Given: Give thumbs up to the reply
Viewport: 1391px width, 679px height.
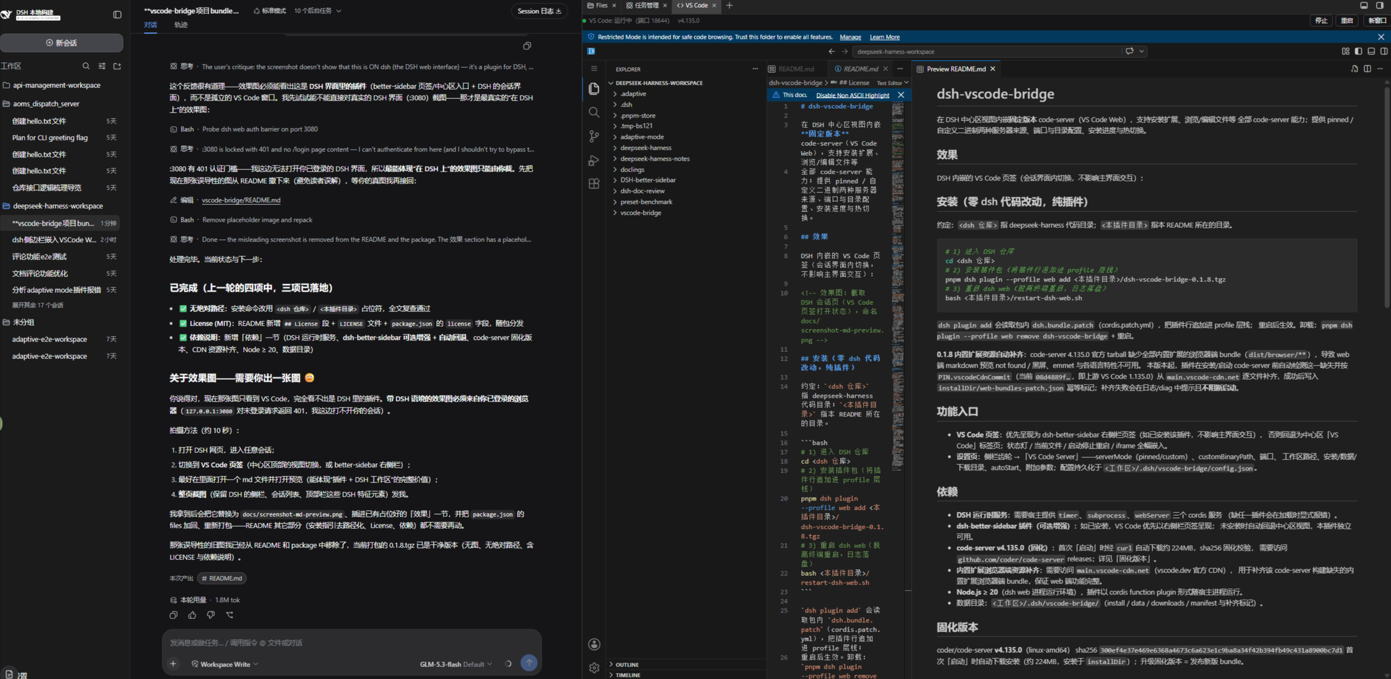Looking at the screenshot, I should (192, 615).
